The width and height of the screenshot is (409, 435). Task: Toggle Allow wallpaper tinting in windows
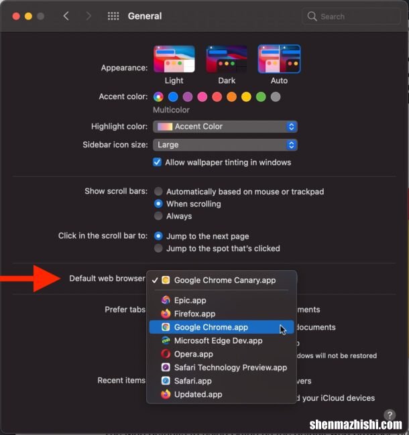coord(157,162)
